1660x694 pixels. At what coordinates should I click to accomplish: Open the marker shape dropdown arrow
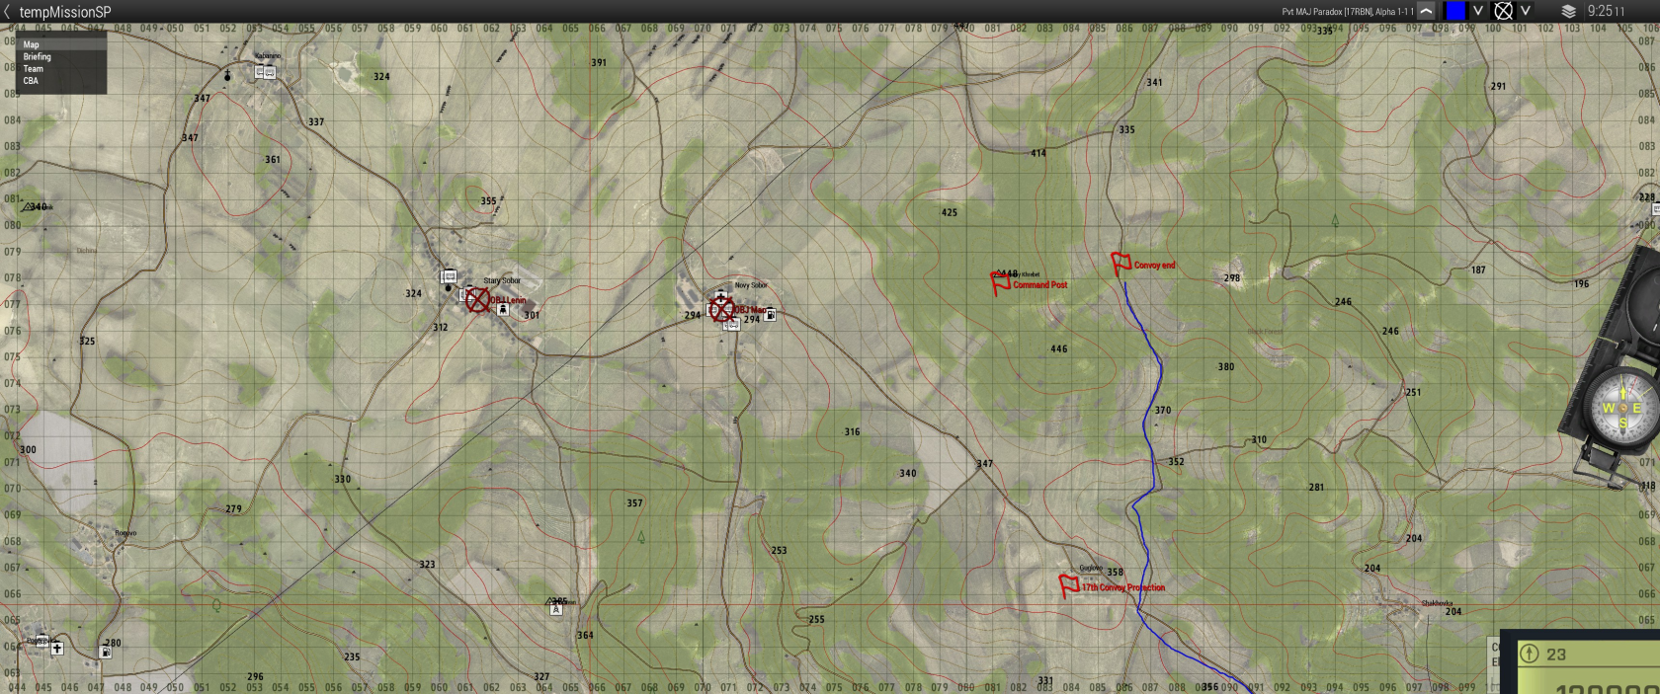tap(1526, 11)
